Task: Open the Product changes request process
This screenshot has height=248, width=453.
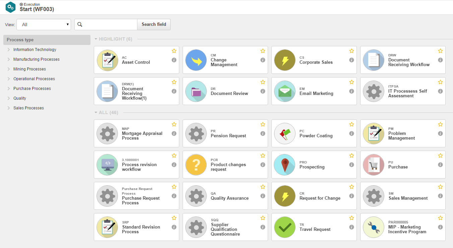Action: click(225, 165)
